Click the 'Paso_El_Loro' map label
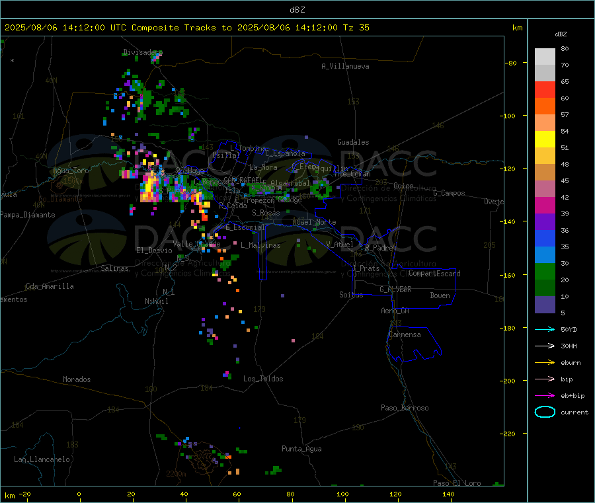This screenshot has width=595, height=503. pyautogui.click(x=457, y=483)
